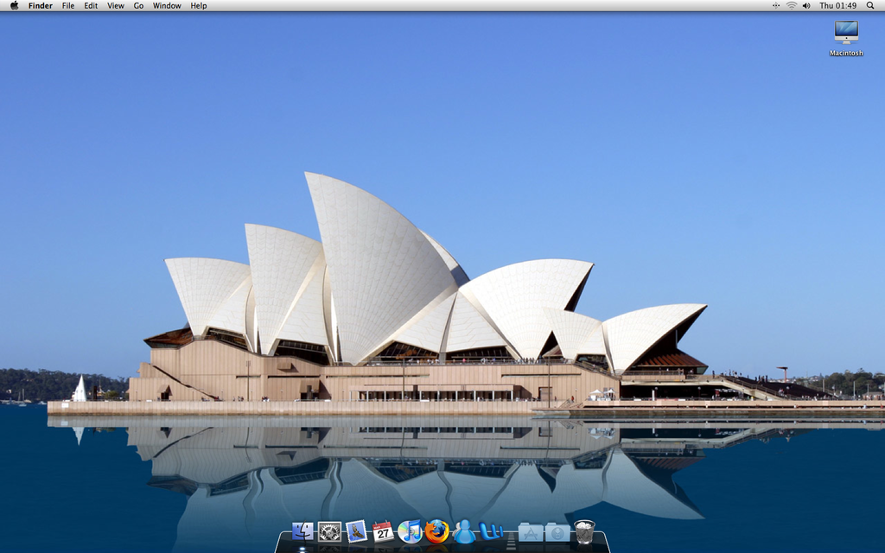Screen dimensions: 885x553
Task: Open the Window menu
Action: coord(167,6)
